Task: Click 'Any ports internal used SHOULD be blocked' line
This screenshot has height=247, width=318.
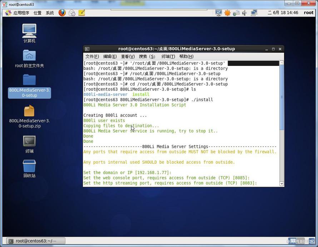Action: pos(159,162)
